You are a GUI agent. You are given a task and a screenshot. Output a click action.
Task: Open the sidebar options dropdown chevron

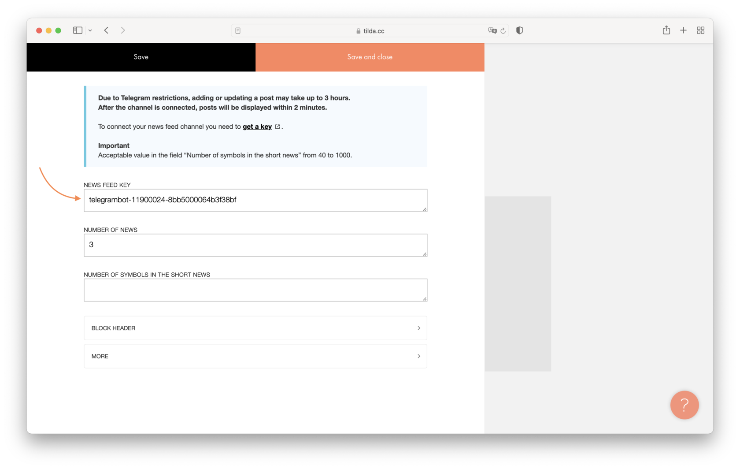click(x=91, y=30)
